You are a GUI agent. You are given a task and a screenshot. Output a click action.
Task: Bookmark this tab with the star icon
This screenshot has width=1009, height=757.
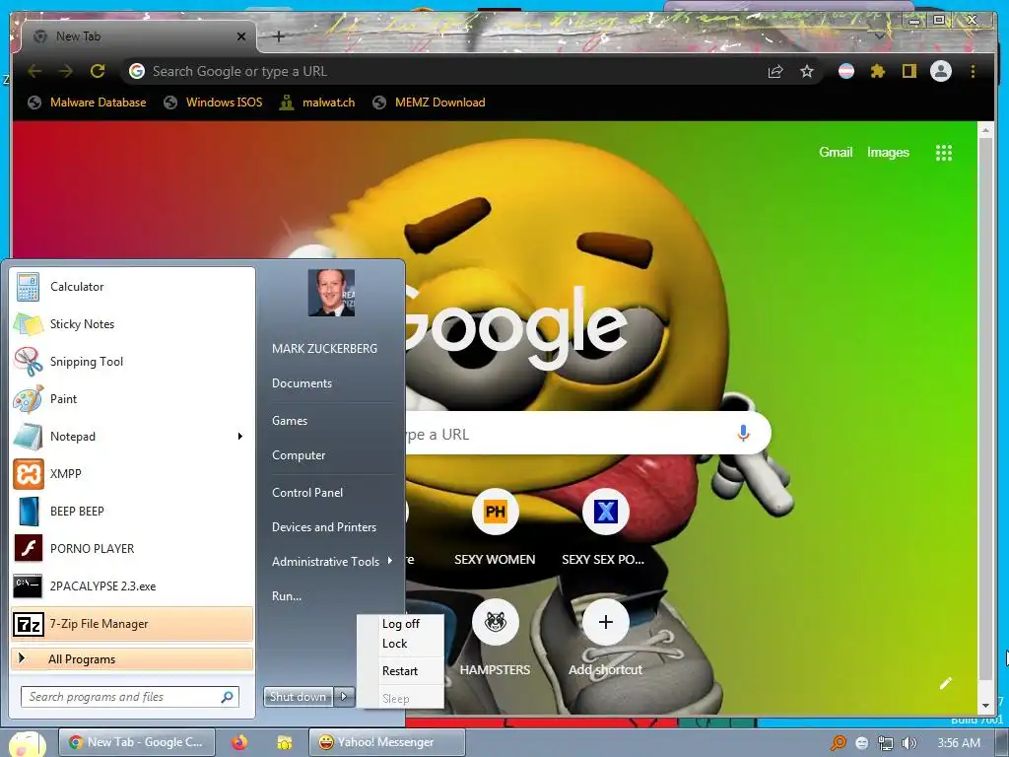point(807,71)
